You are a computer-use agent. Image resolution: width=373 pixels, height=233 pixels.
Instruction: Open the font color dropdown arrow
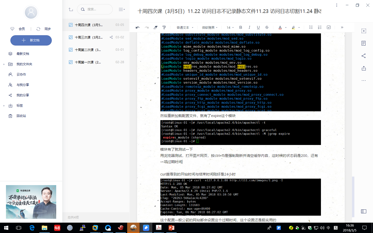[286, 27]
